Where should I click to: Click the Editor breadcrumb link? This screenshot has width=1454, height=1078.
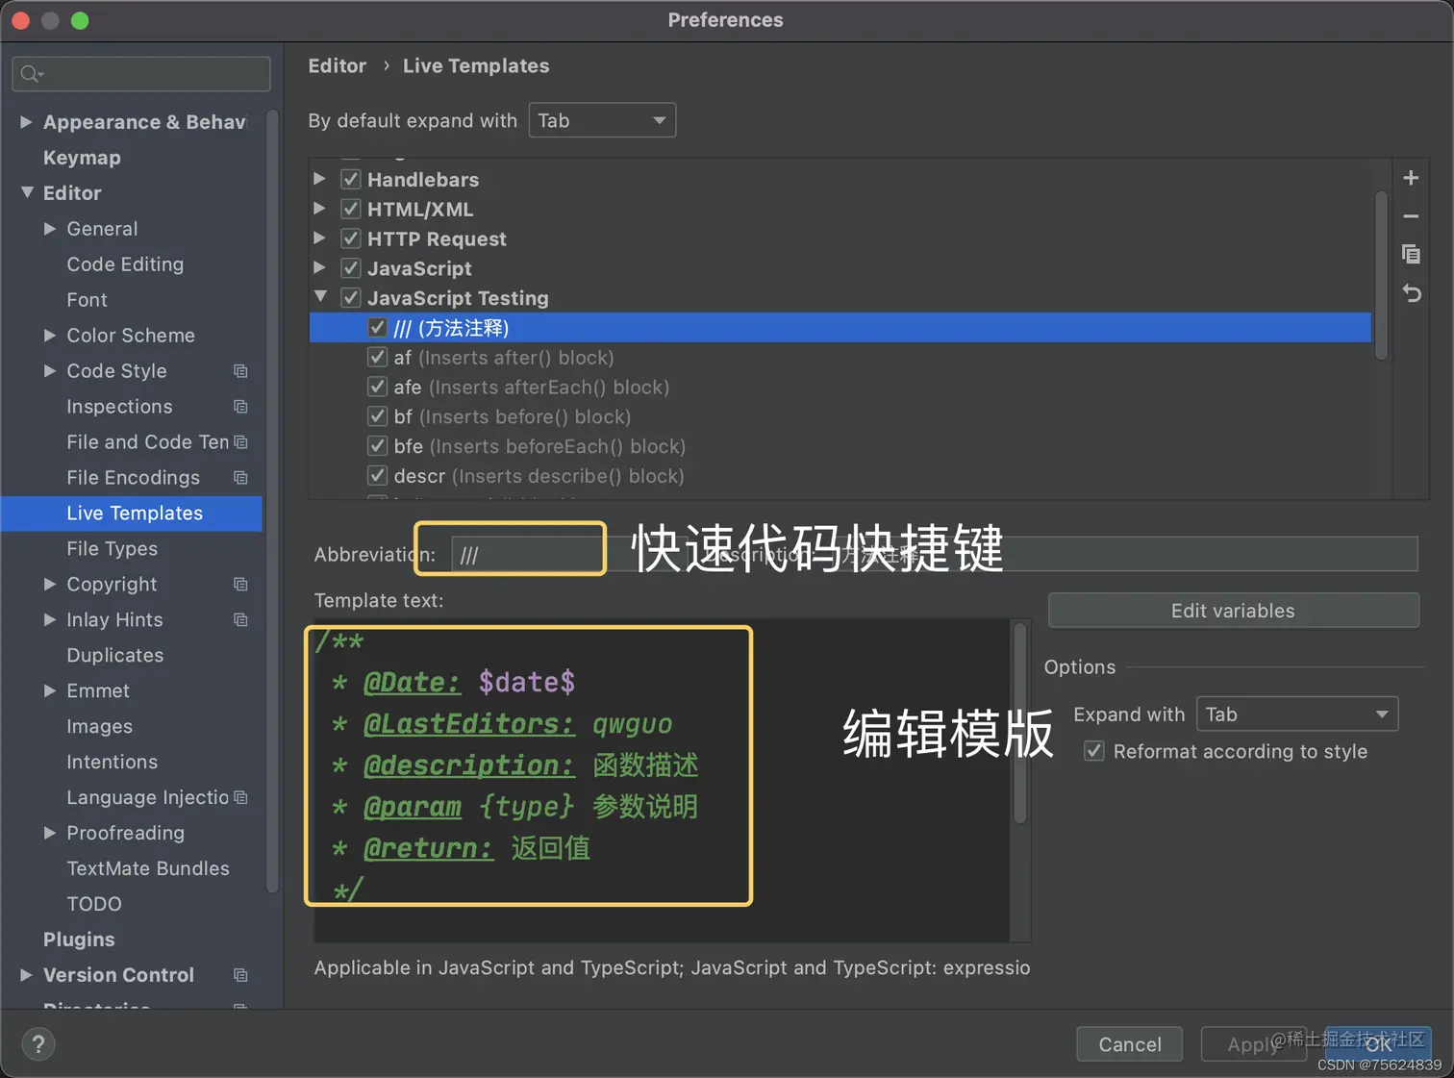tap(337, 66)
